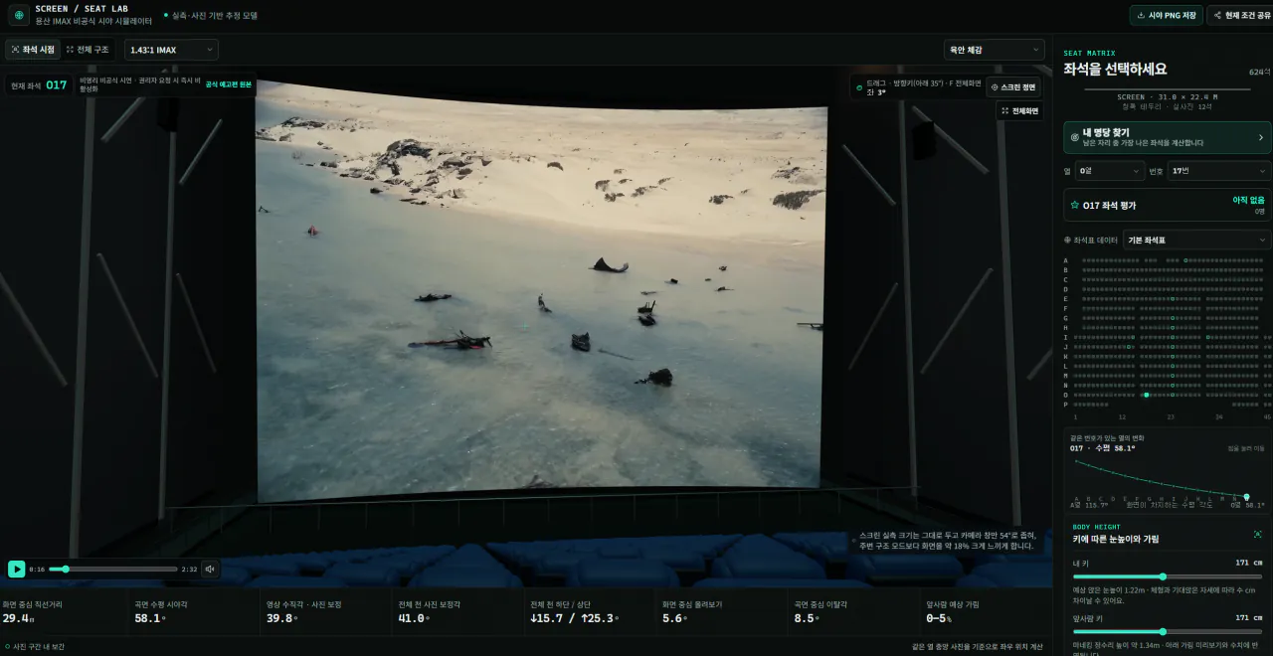Mute the video sound with the speaker icon
1273x656 pixels.
pos(210,570)
